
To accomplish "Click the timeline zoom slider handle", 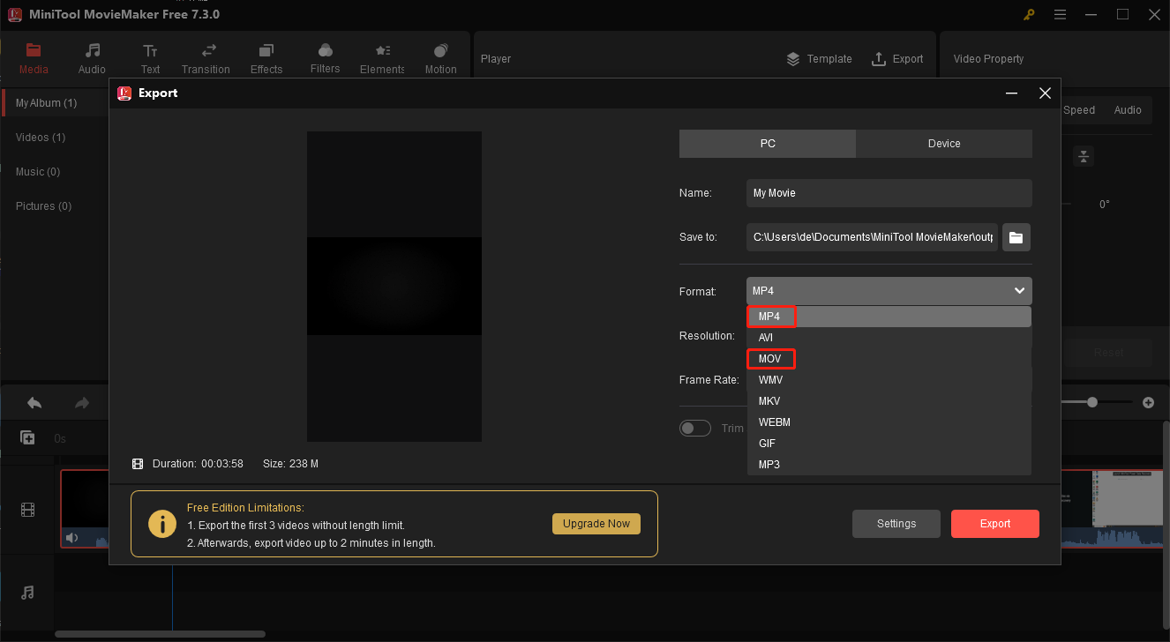I will coord(1092,402).
